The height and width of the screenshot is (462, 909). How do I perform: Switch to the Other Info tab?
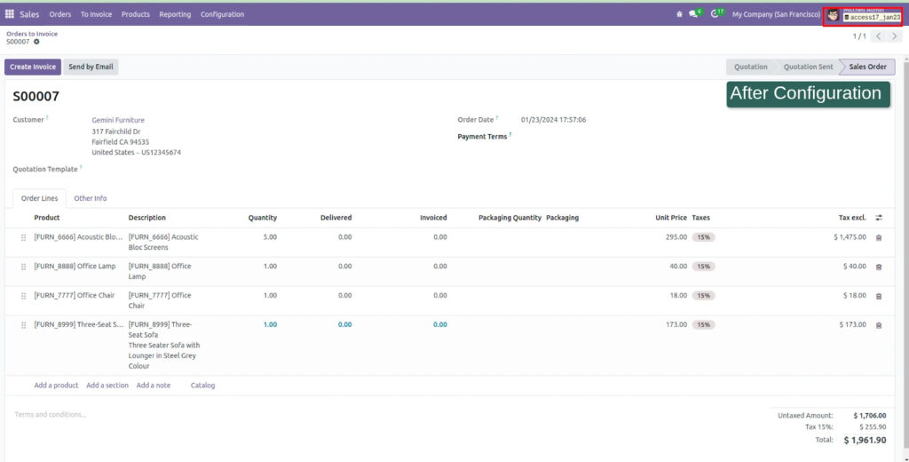tap(91, 198)
